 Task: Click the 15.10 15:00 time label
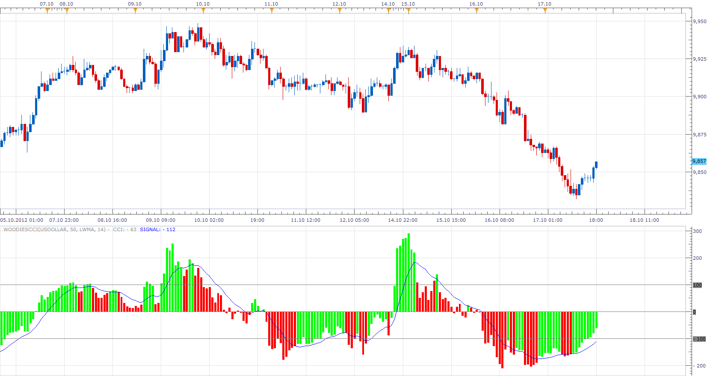click(451, 220)
